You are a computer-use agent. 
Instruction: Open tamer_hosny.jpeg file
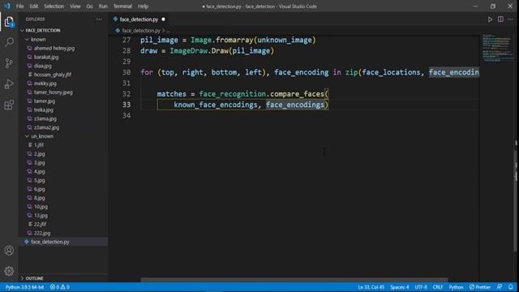(x=53, y=92)
